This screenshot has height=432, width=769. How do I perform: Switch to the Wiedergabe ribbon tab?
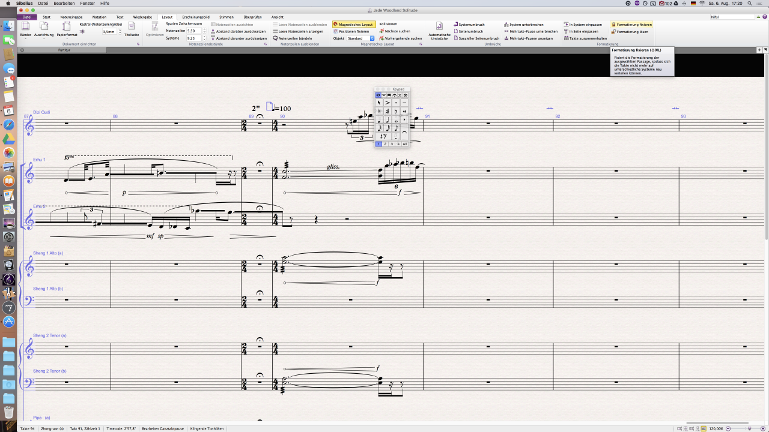click(x=142, y=17)
